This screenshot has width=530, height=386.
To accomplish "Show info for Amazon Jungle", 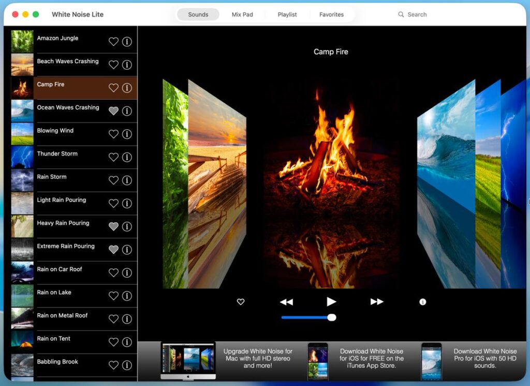I will pyautogui.click(x=127, y=42).
